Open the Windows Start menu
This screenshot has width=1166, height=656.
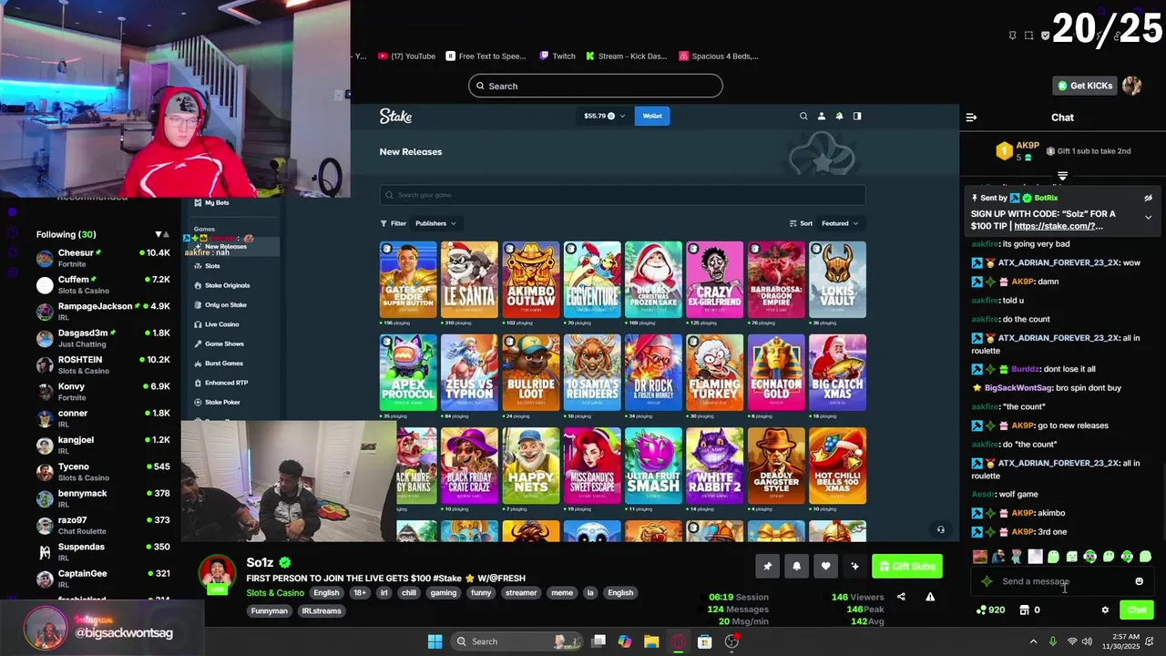pos(435,641)
